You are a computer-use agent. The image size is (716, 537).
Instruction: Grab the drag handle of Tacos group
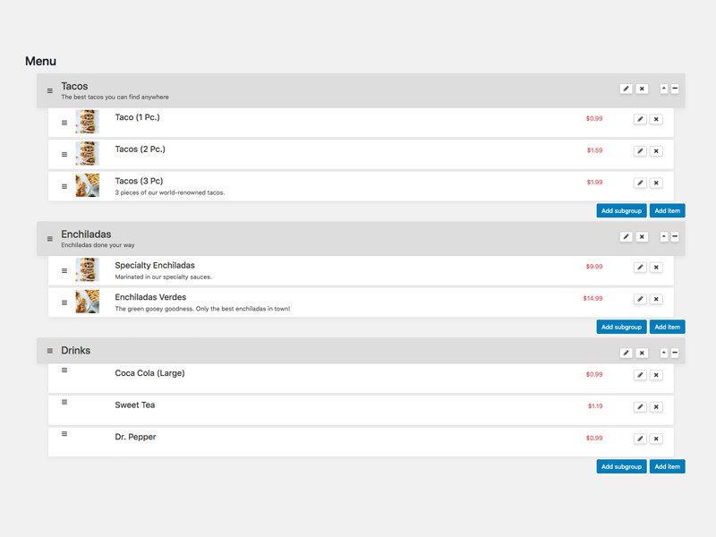tap(50, 90)
